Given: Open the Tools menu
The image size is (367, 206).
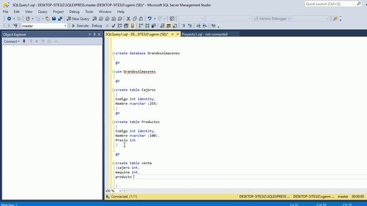Looking at the screenshot, I should [x=89, y=11].
